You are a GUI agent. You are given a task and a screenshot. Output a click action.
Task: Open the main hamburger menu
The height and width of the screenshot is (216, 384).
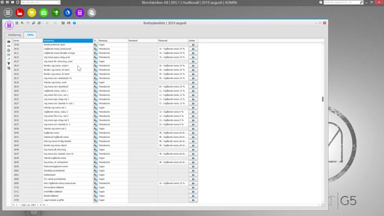tap(8, 13)
